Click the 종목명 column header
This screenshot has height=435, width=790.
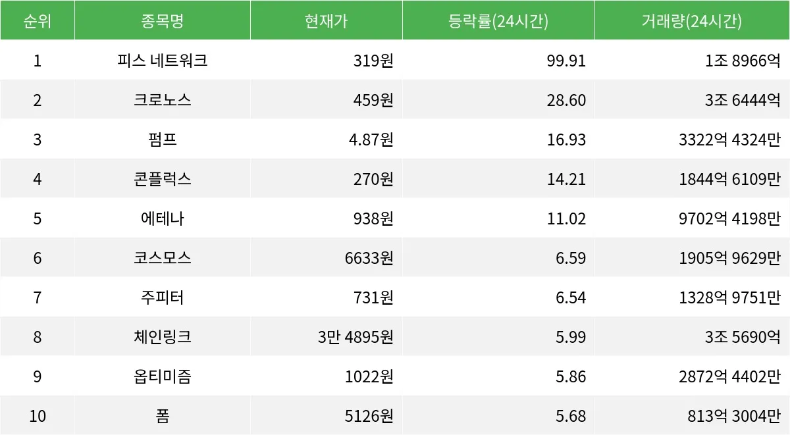162,21
